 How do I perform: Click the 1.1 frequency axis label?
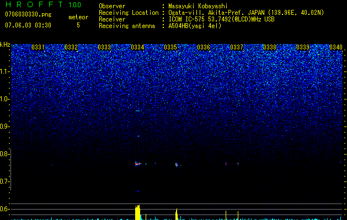click(x=4, y=71)
